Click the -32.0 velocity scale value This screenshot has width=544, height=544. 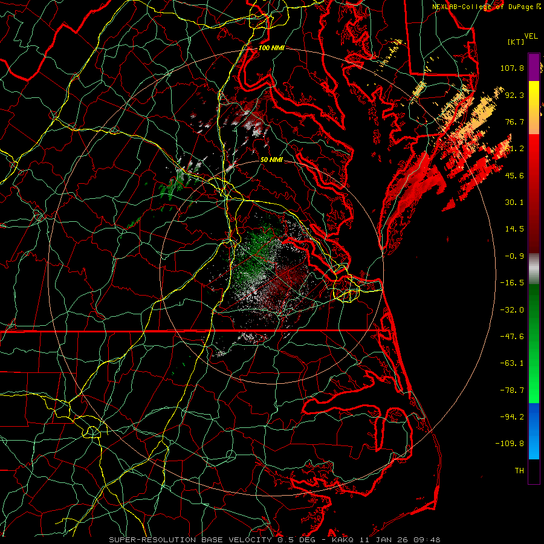click(x=512, y=310)
